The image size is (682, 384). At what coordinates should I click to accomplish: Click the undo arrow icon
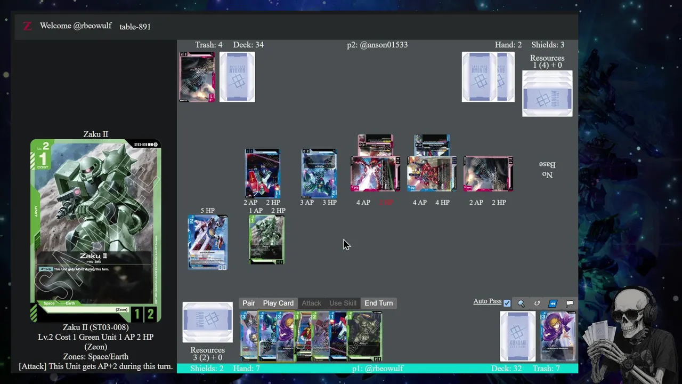point(537,303)
